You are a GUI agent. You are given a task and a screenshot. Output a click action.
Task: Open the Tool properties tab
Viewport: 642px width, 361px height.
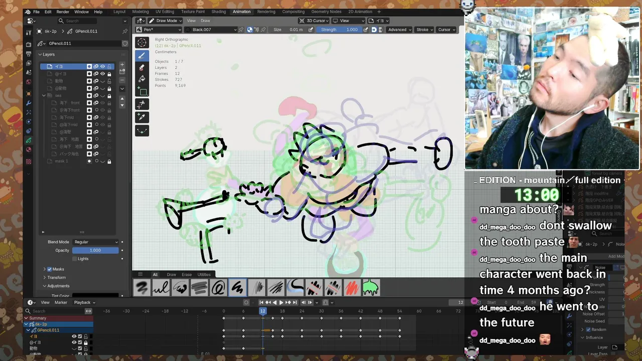coord(29,32)
